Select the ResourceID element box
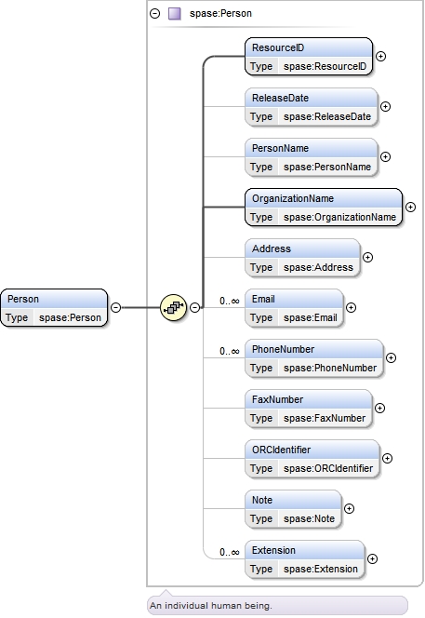 pos(309,57)
